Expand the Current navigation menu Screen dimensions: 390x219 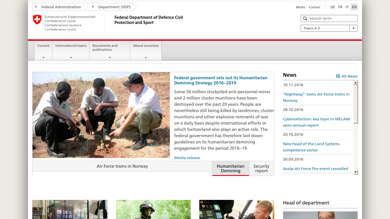pyautogui.click(x=43, y=51)
